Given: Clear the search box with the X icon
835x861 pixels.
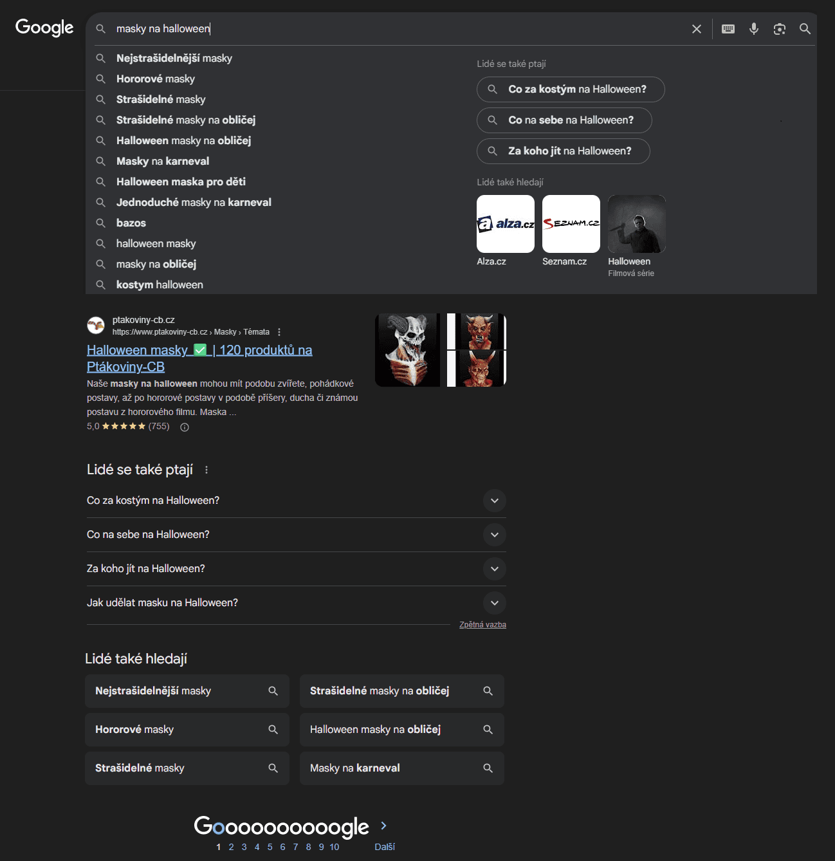Looking at the screenshot, I should point(696,29).
